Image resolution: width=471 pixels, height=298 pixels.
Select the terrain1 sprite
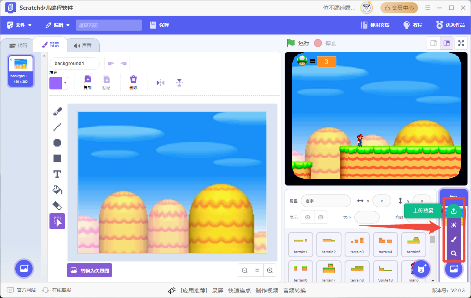point(301,245)
